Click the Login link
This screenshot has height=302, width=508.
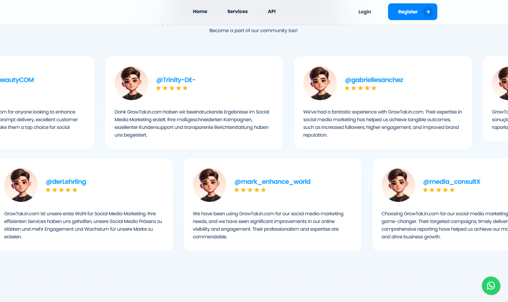[365, 12]
